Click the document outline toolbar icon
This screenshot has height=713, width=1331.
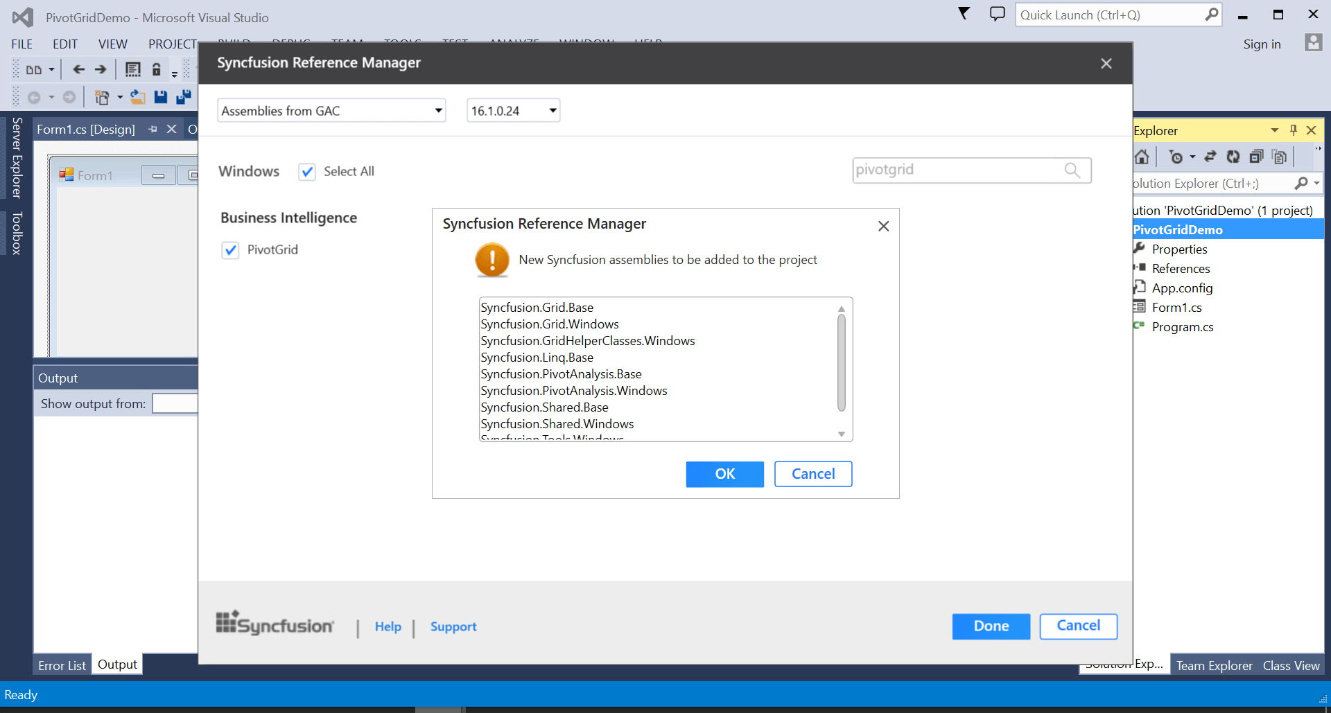(132, 69)
